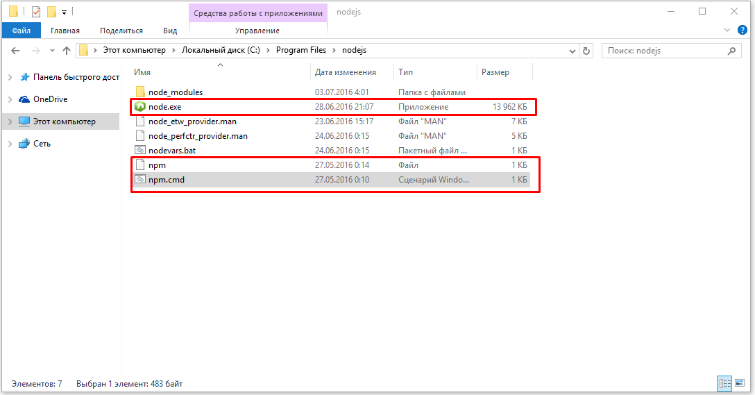
Task: Maximize the nodejs Explorer window
Action: (x=702, y=12)
